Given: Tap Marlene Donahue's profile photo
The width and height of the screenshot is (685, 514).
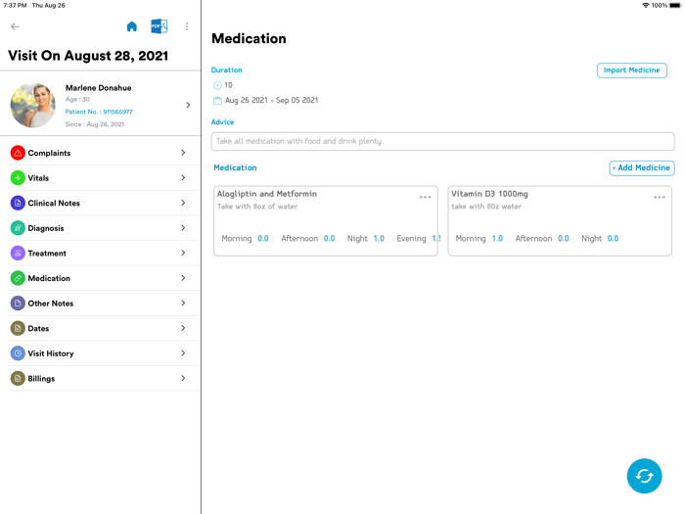Looking at the screenshot, I should (x=32, y=106).
